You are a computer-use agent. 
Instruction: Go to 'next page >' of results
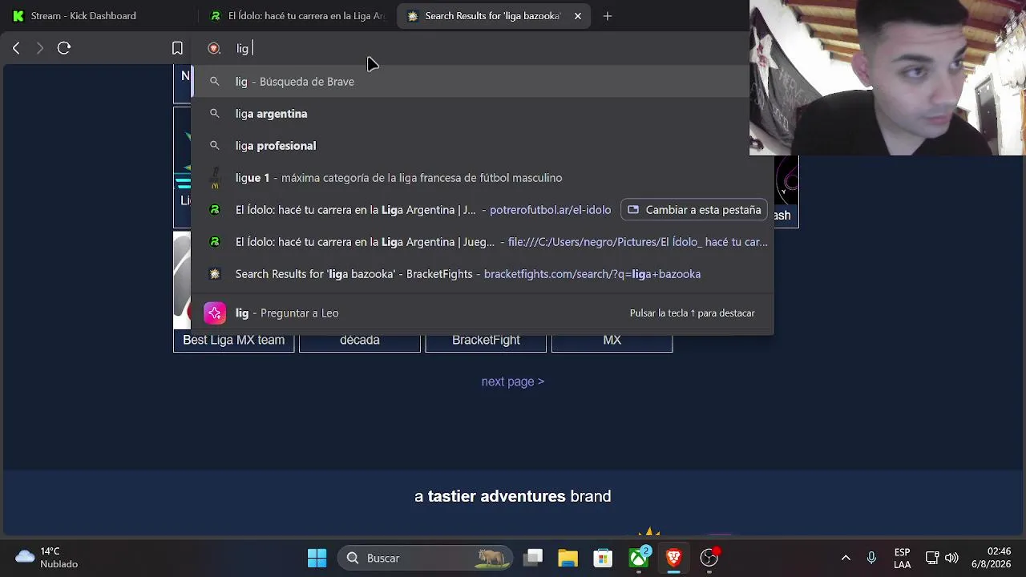pos(513,381)
